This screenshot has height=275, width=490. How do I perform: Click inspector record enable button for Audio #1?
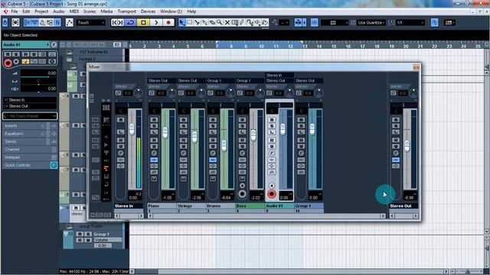click(8, 63)
